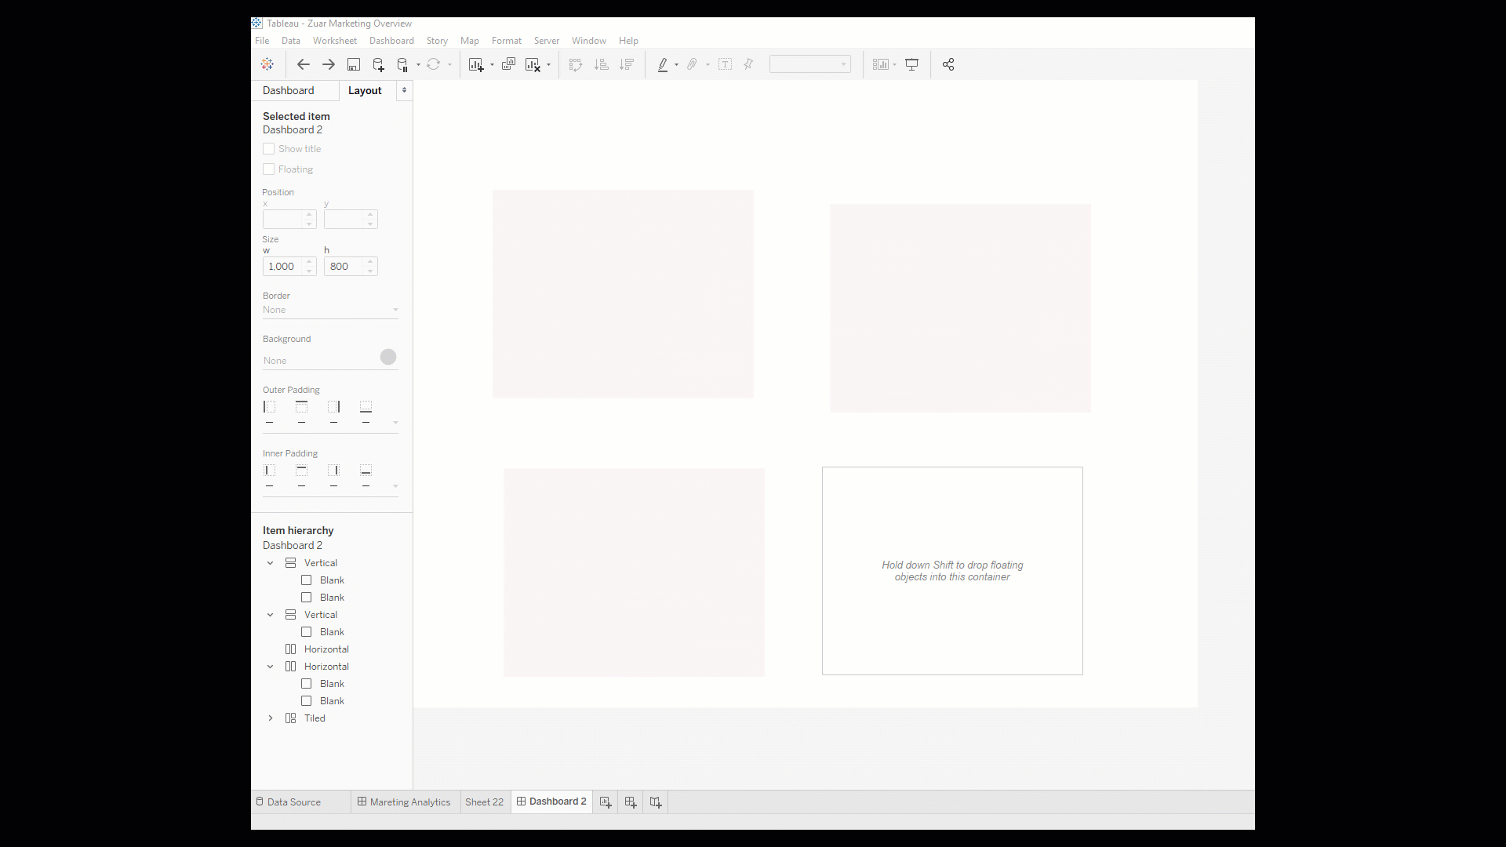Click the Undo back arrow
This screenshot has height=847, width=1506.
304,64
